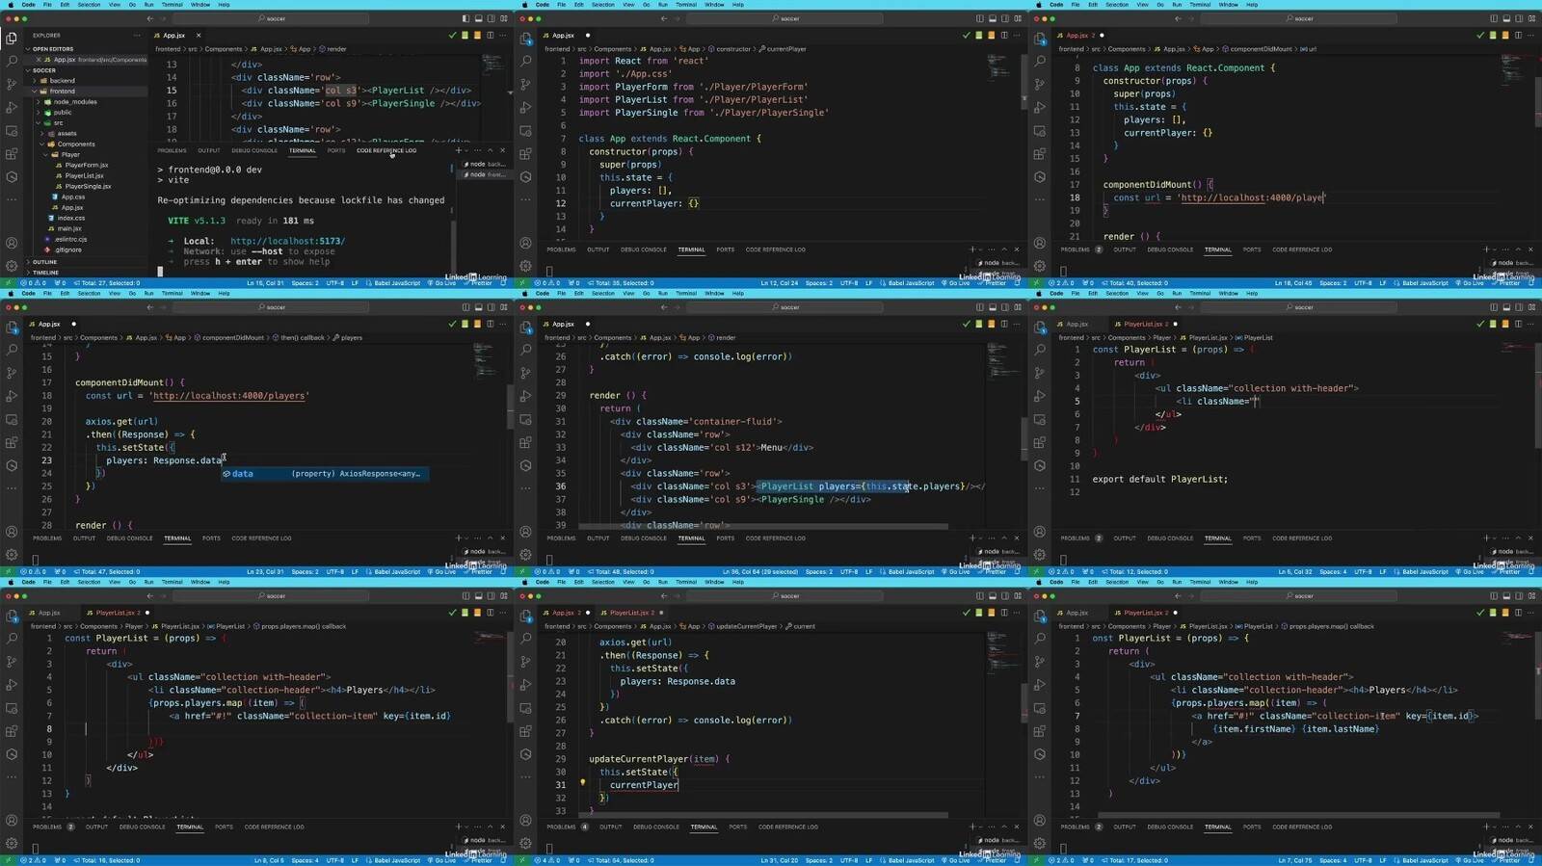
Task: Open Extensions view in top-left editor window
Action: (12, 154)
